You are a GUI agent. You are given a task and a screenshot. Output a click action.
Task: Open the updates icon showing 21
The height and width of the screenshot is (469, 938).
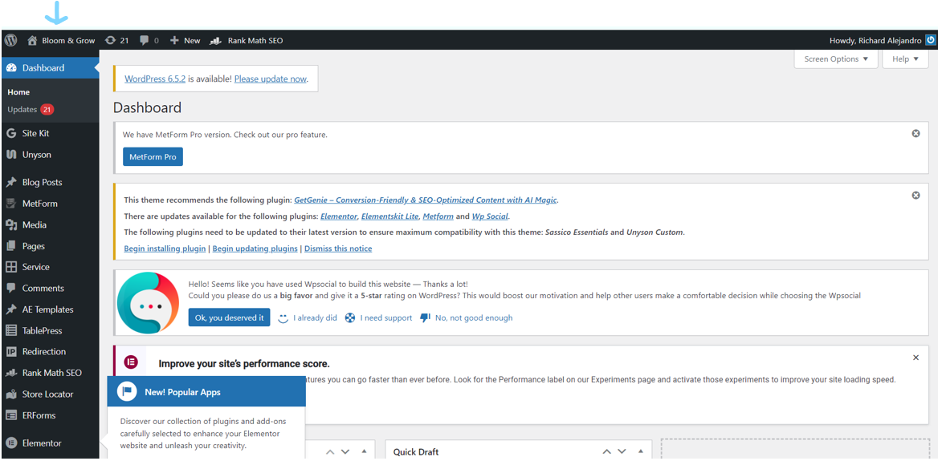pyautogui.click(x=116, y=40)
